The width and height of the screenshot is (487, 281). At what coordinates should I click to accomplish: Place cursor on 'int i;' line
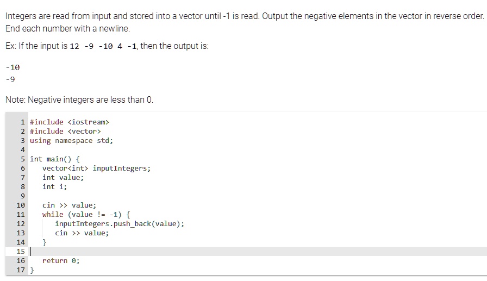click(x=54, y=186)
